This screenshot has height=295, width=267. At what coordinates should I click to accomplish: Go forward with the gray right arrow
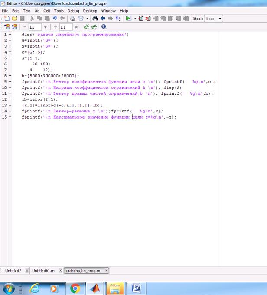[x=110, y=19]
